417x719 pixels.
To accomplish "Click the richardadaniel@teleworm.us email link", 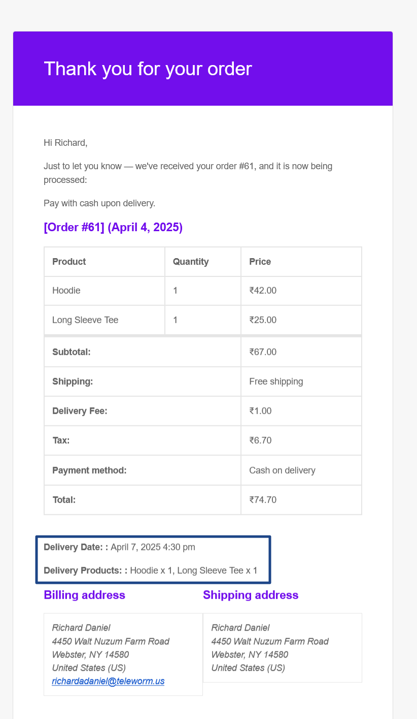I will click(108, 681).
